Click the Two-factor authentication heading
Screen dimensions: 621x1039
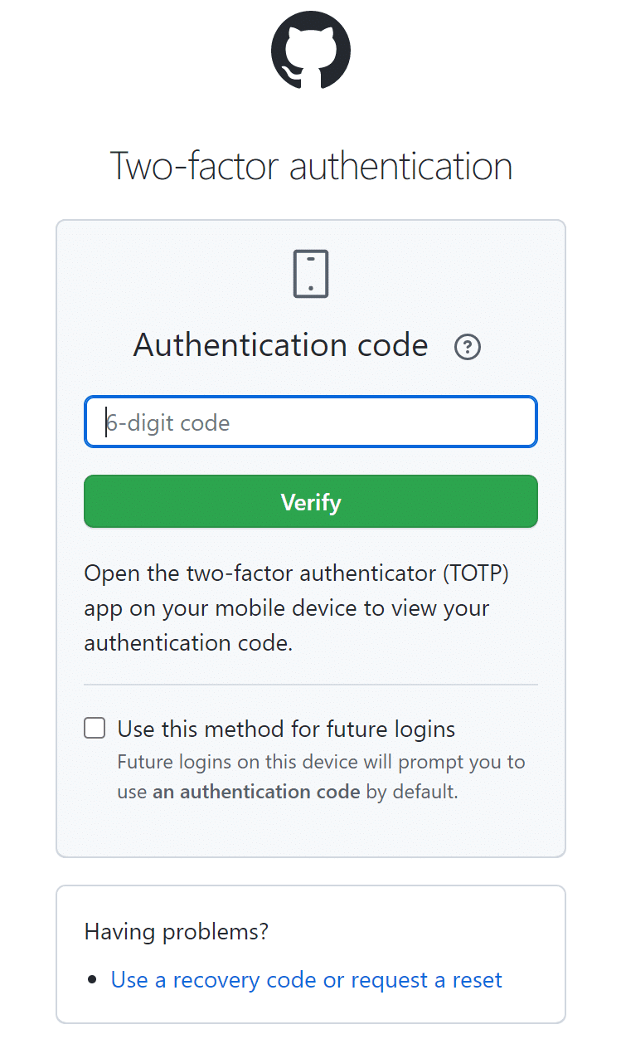click(x=310, y=166)
